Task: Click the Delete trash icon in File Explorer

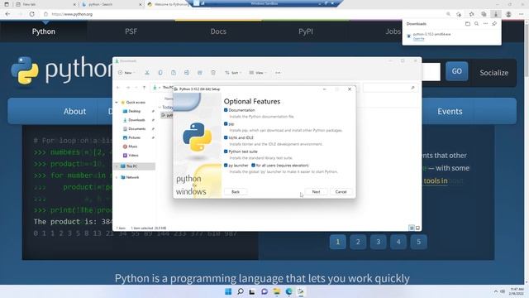Action: [x=213, y=73]
